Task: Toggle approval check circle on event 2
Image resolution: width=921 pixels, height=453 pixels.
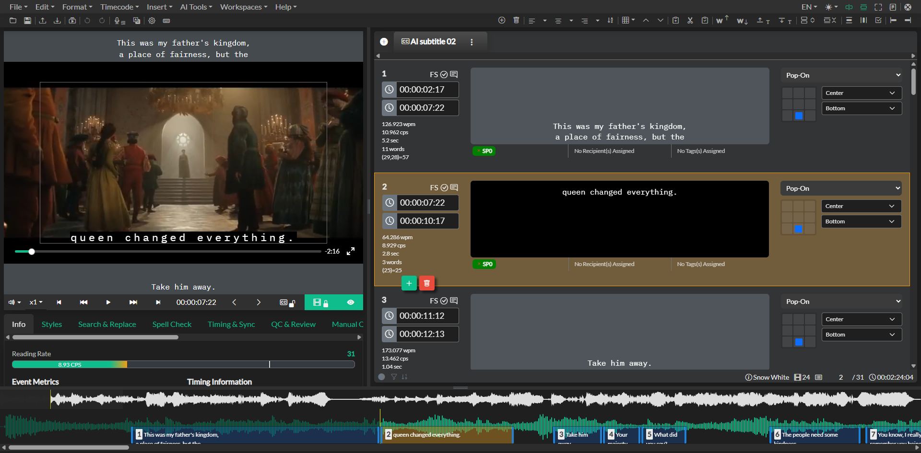Action: 444,187
